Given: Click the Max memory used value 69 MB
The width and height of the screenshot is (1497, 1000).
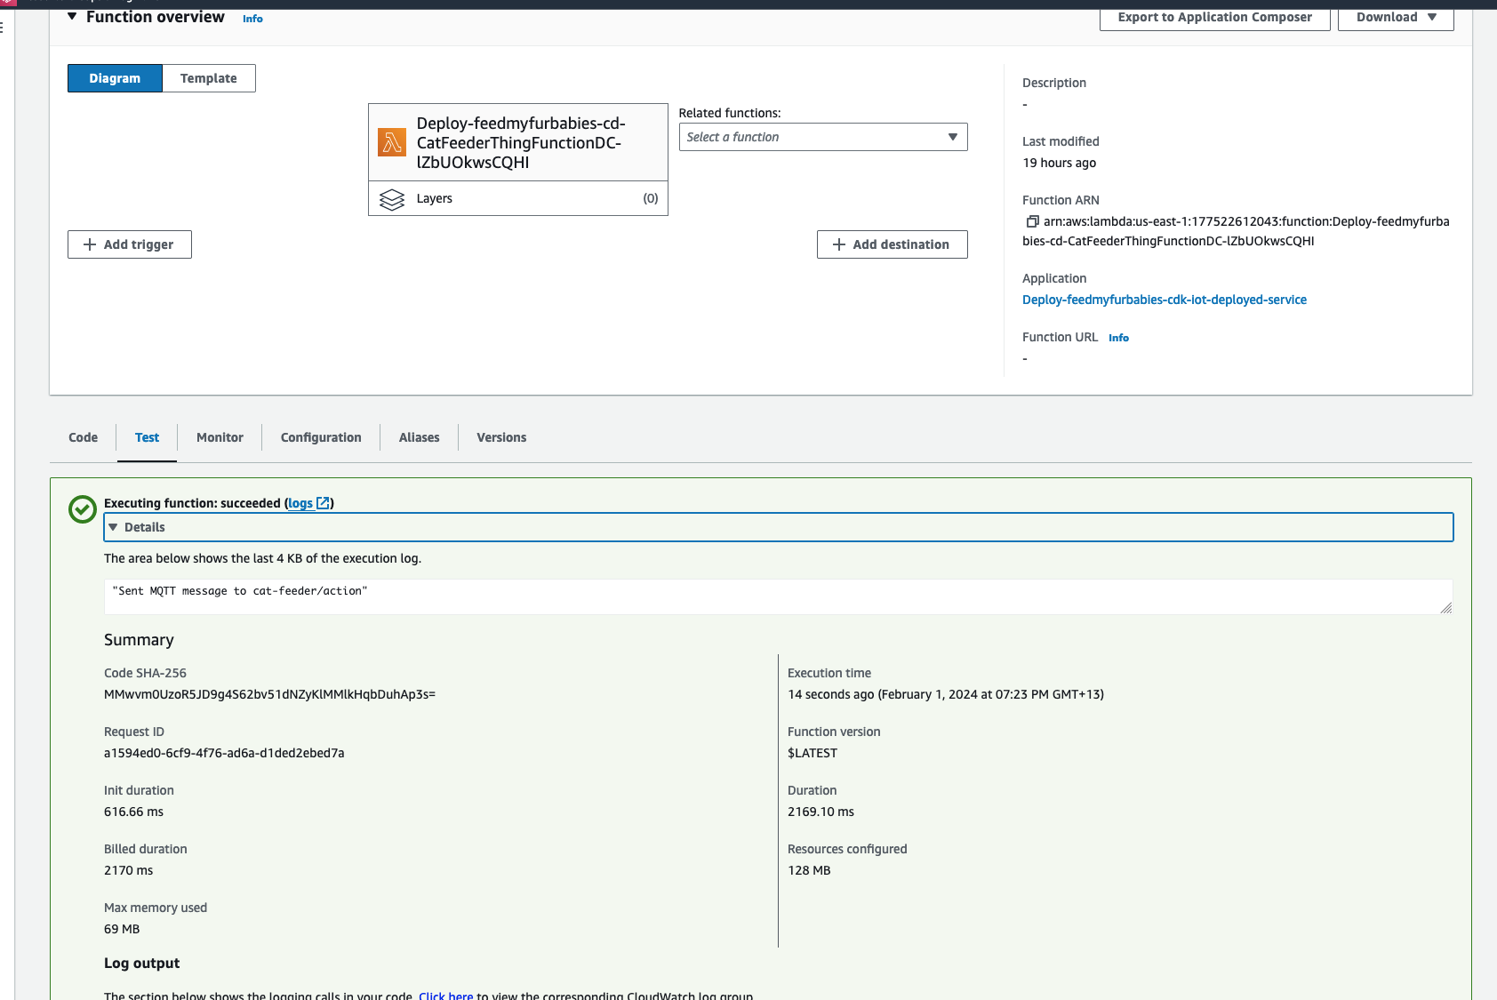Looking at the screenshot, I should coord(122,929).
